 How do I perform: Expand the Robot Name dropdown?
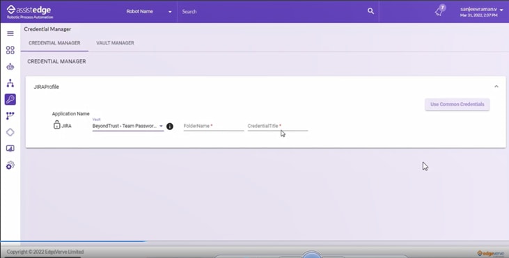[x=149, y=11]
